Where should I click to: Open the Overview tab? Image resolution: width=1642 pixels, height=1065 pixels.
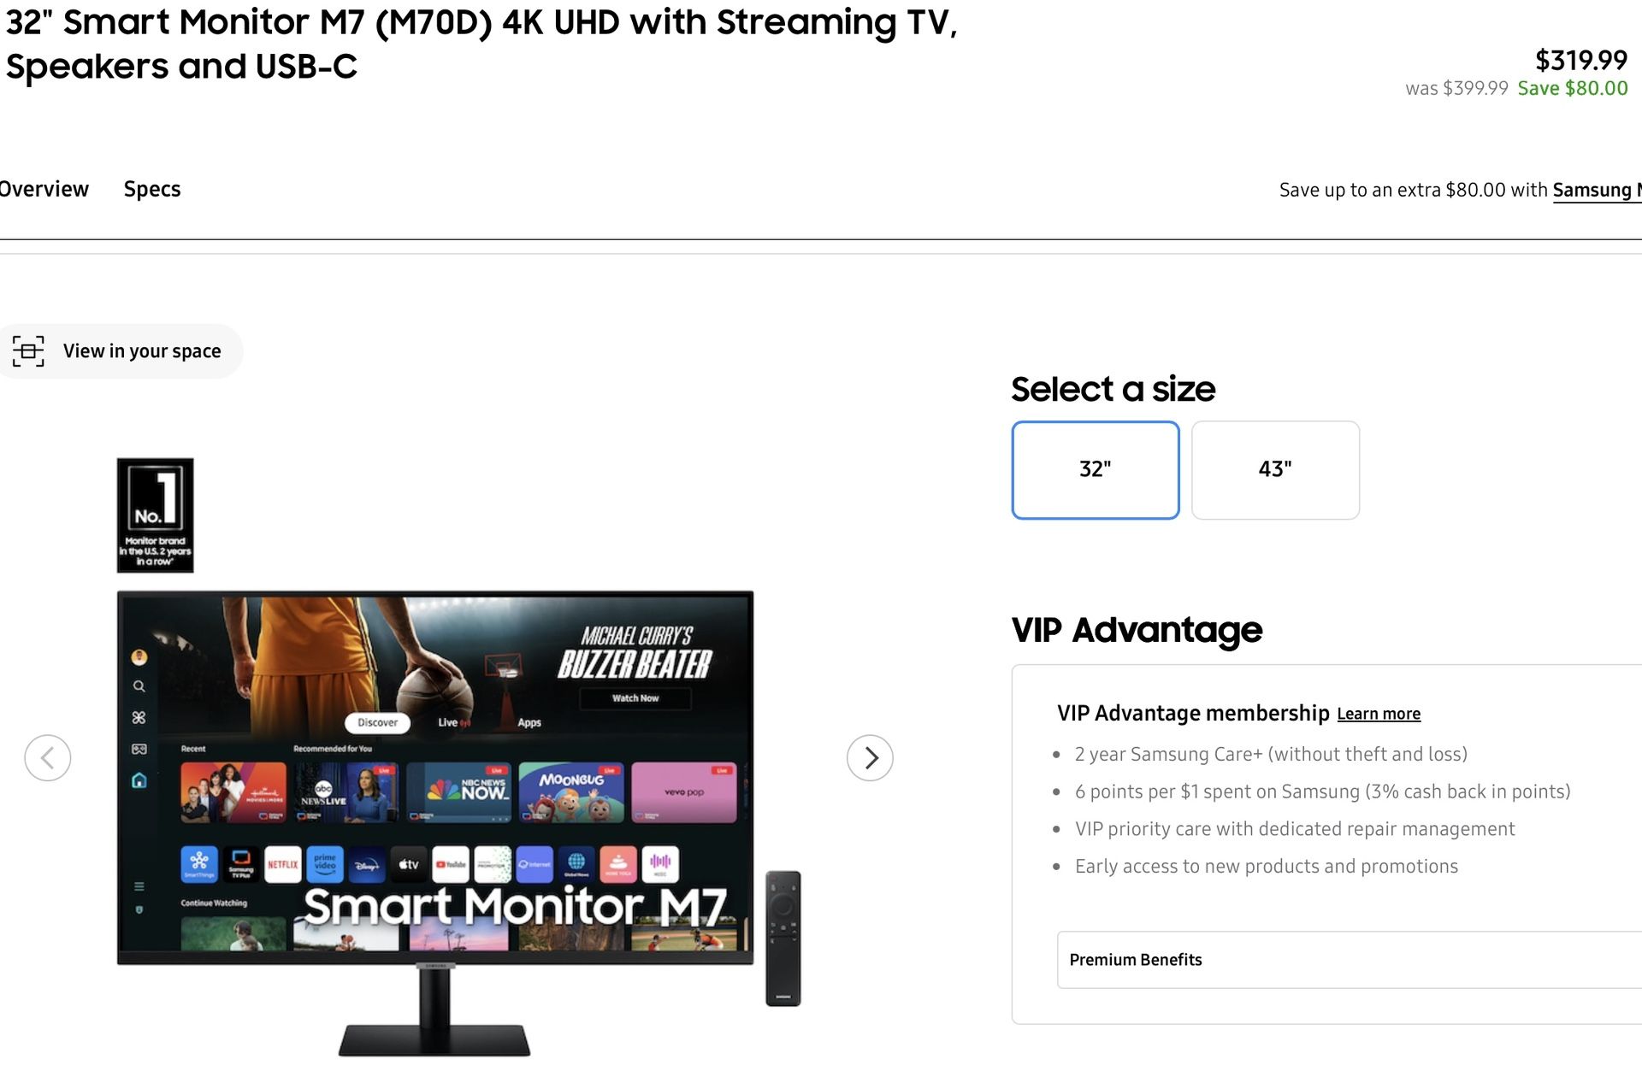click(x=43, y=189)
